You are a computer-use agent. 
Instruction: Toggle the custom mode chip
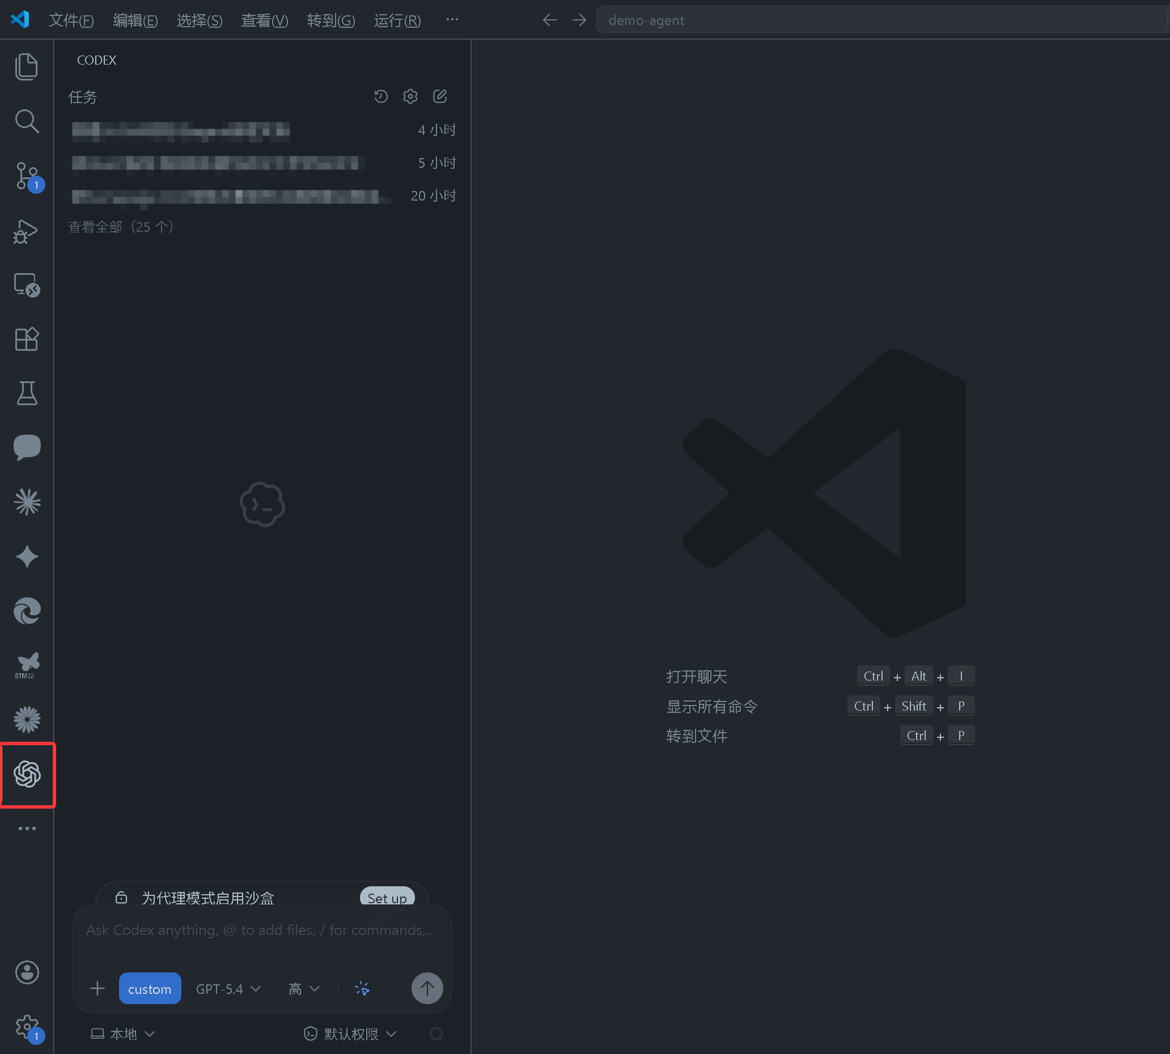click(x=150, y=989)
